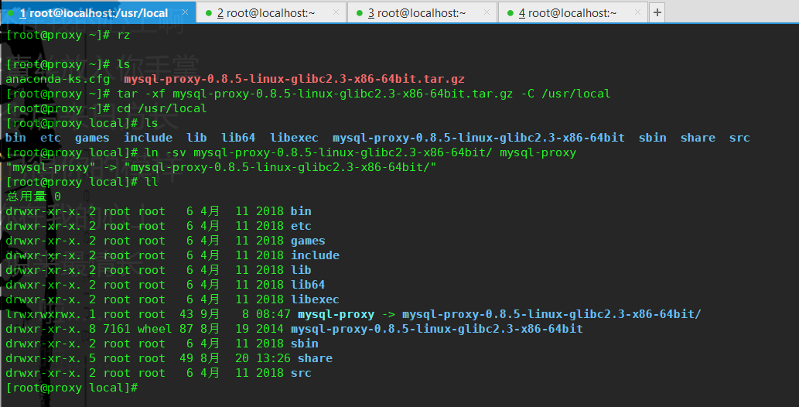Click the symlink creation output line
799x407 pixels.
221,167
